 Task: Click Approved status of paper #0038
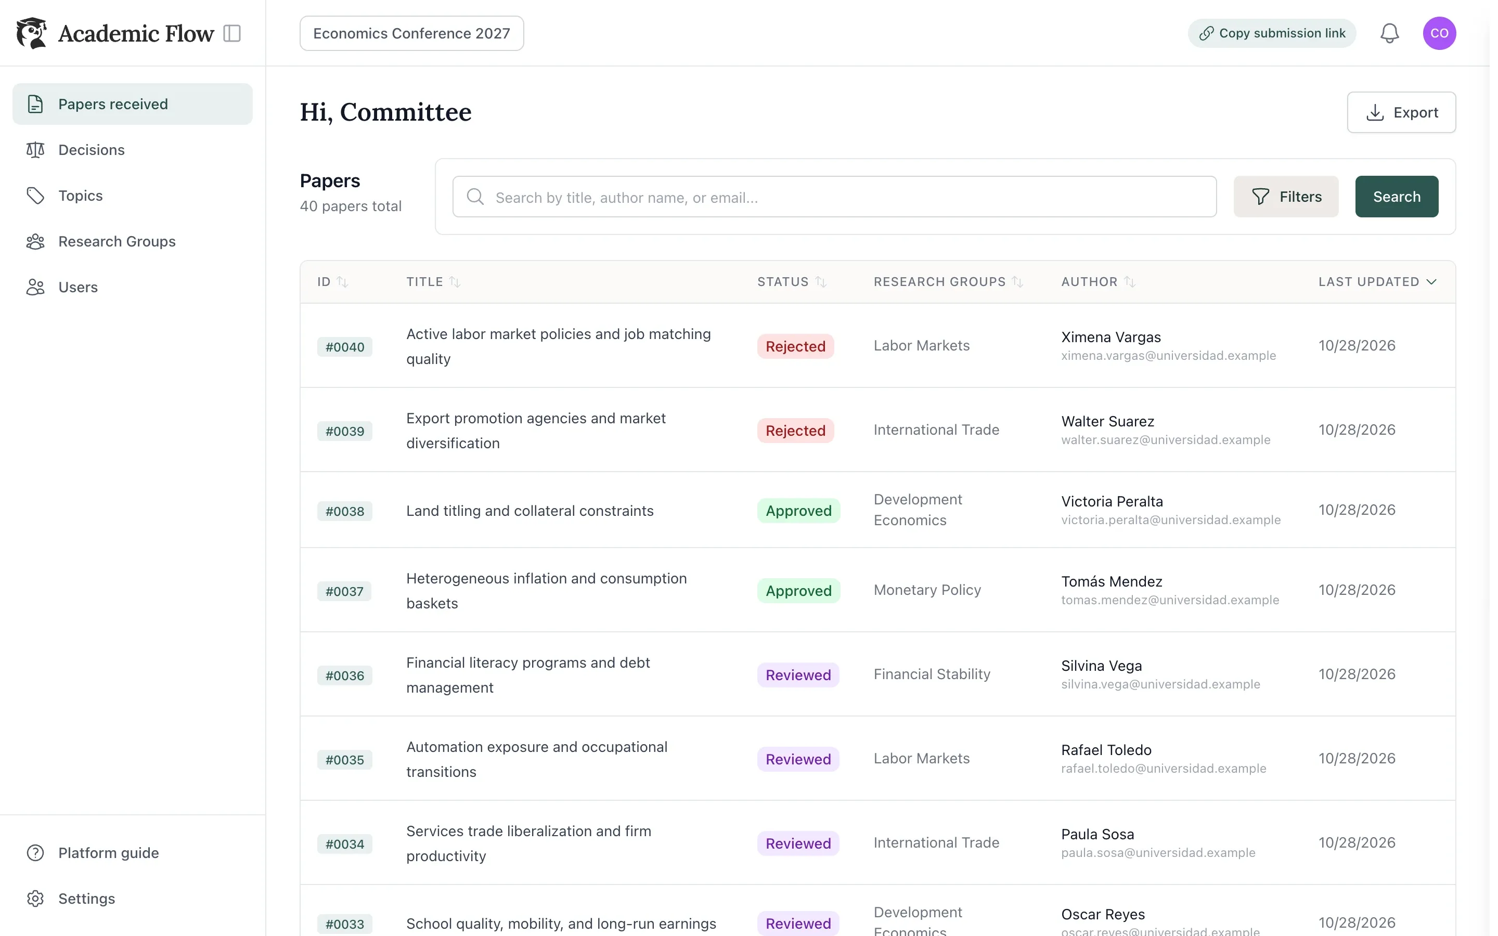pyautogui.click(x=798, y=511)
